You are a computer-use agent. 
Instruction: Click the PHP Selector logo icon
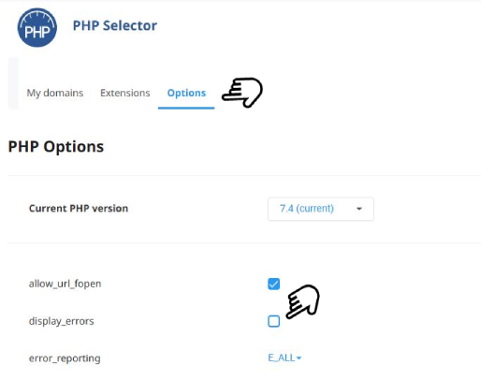tap(37, 27)
